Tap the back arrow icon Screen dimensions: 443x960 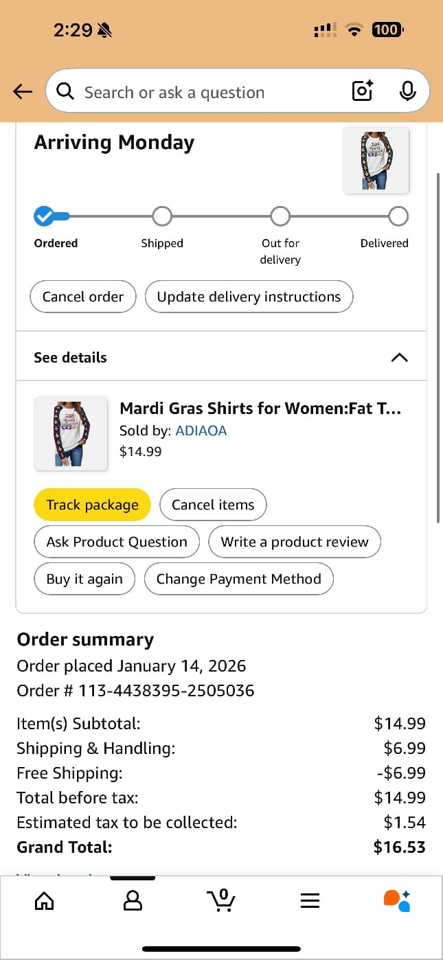point(23,91)
